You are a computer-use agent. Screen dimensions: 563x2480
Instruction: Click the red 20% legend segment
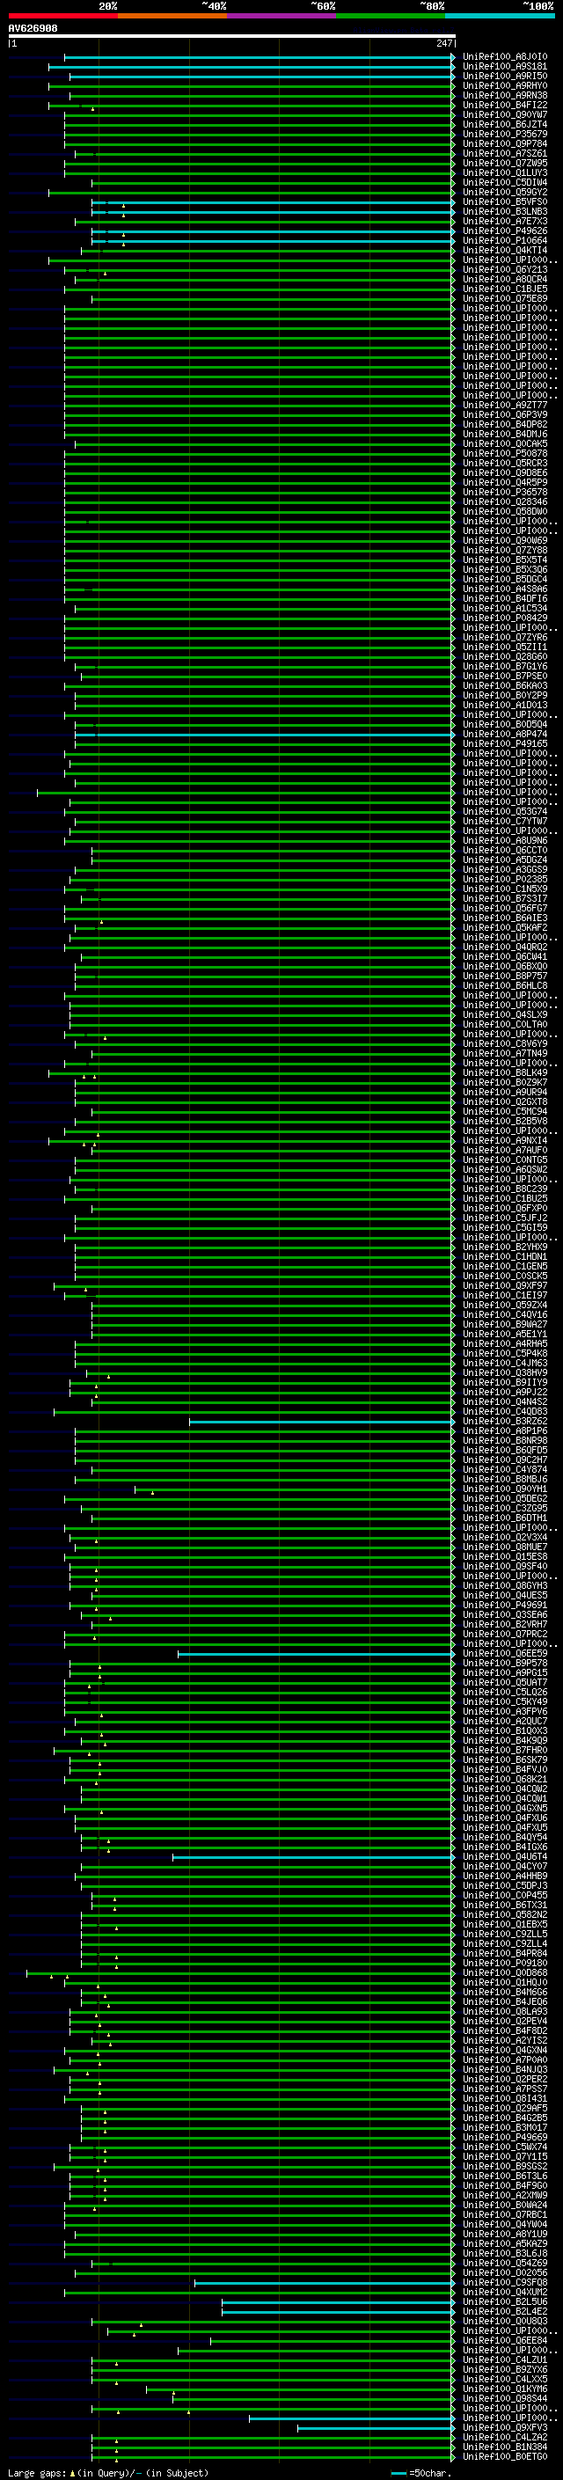click(x=62, y=16)
